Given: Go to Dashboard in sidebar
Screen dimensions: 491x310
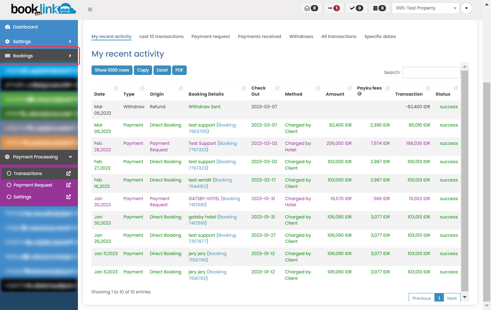Looking at the screenshot, I should 39,27.
